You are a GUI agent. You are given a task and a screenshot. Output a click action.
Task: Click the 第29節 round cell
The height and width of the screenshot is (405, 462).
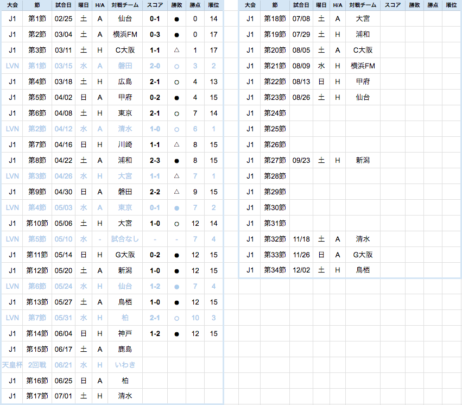coord(275,192)
